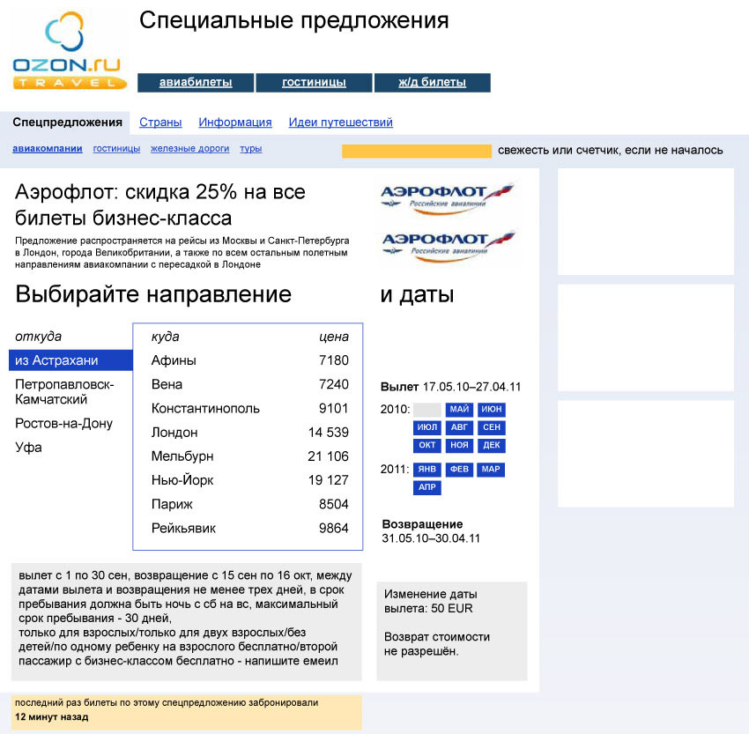Open the авиабилеты section button

pyautogui.click(x=196, y=83)
